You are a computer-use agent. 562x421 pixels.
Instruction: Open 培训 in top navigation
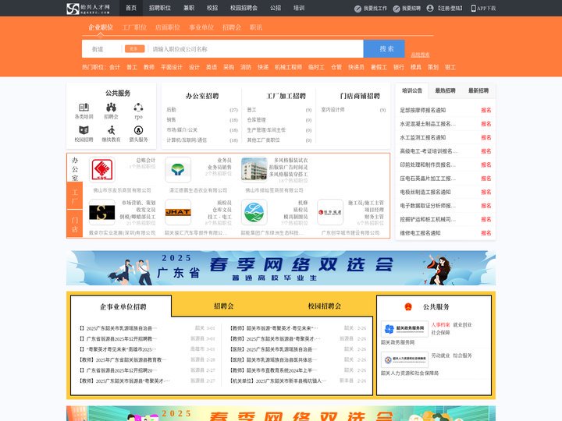point(299,8)
